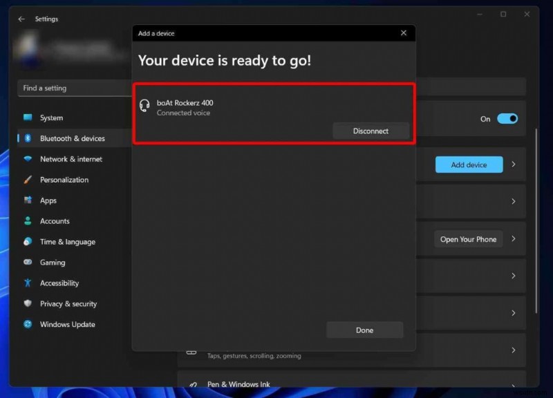Click the Time & language globe icon
The height and width of the screenshot is (398, 553).
tap(28, 241)
